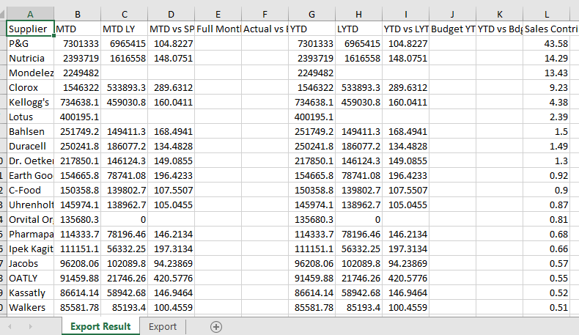The height and width of the screenshot is (335, 579).
Task: Click the sales contribution value 43.58
Action: pyautogui.click(x=547, y=43)
